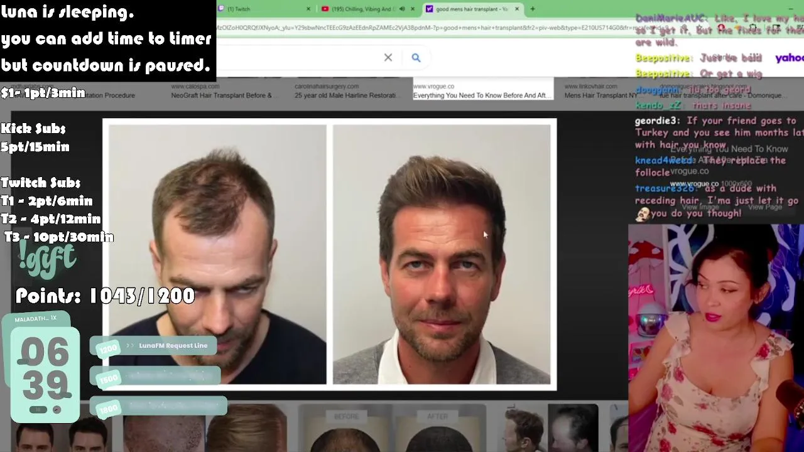This screenshot has width=804, height=452.
Task: Click the balding before photo in preview
Action: [217, 254]
